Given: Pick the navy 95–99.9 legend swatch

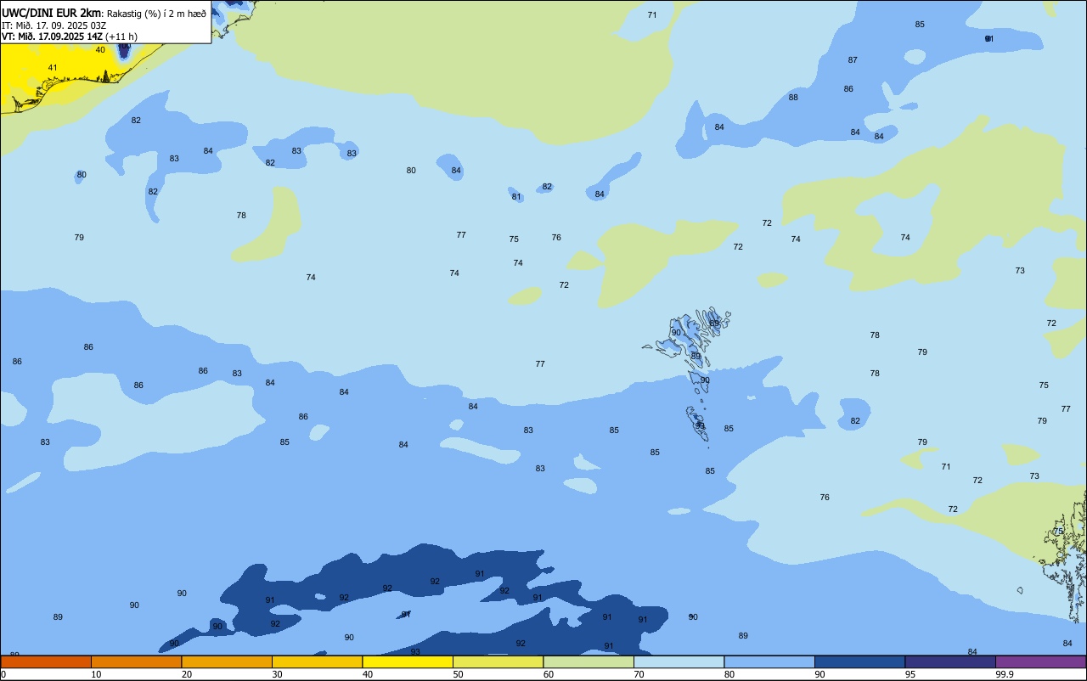Looking at the screenshot, I should (950, 661).
